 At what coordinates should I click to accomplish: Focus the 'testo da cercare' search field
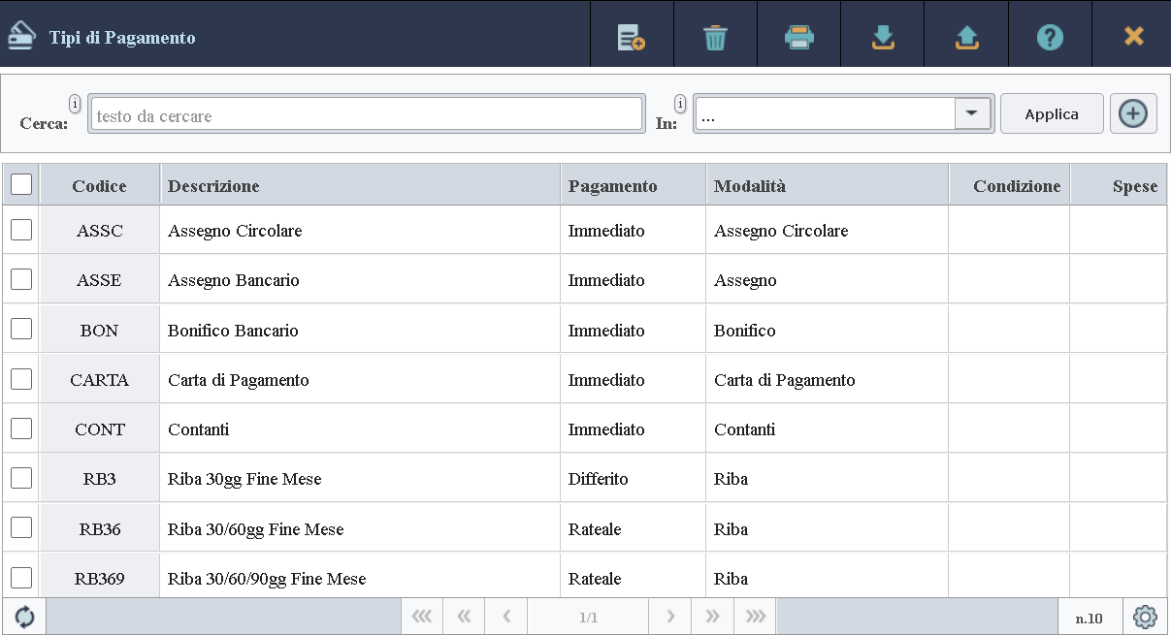[366, 115]
